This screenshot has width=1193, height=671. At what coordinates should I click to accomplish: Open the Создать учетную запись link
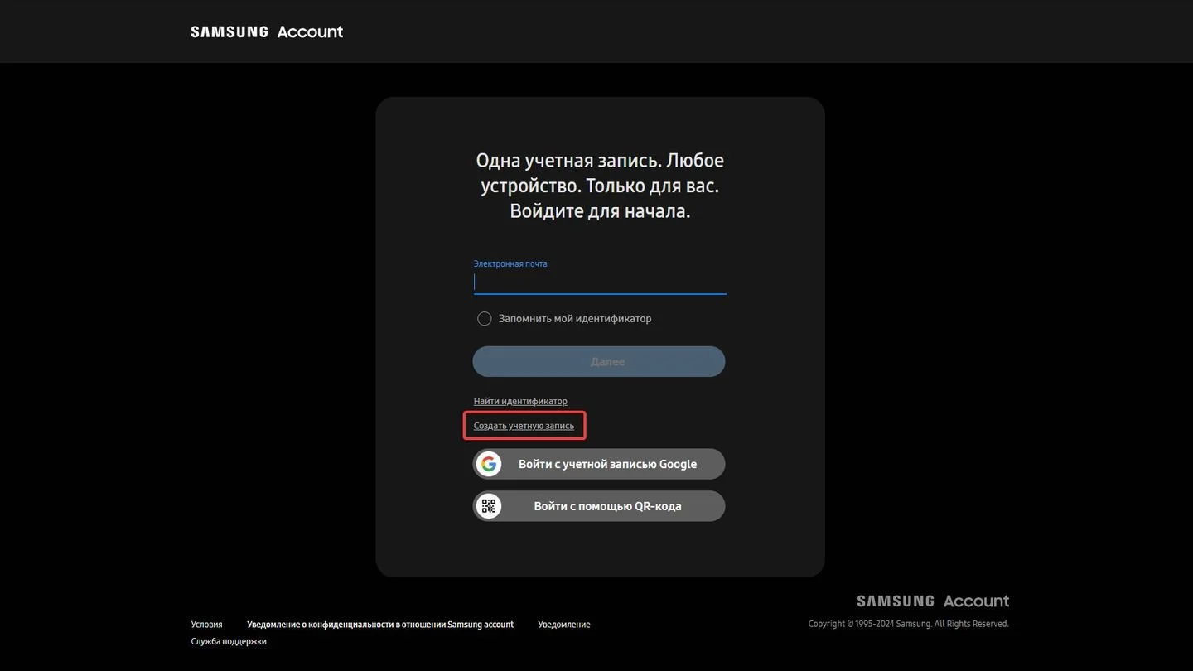[x=524, y=426]
